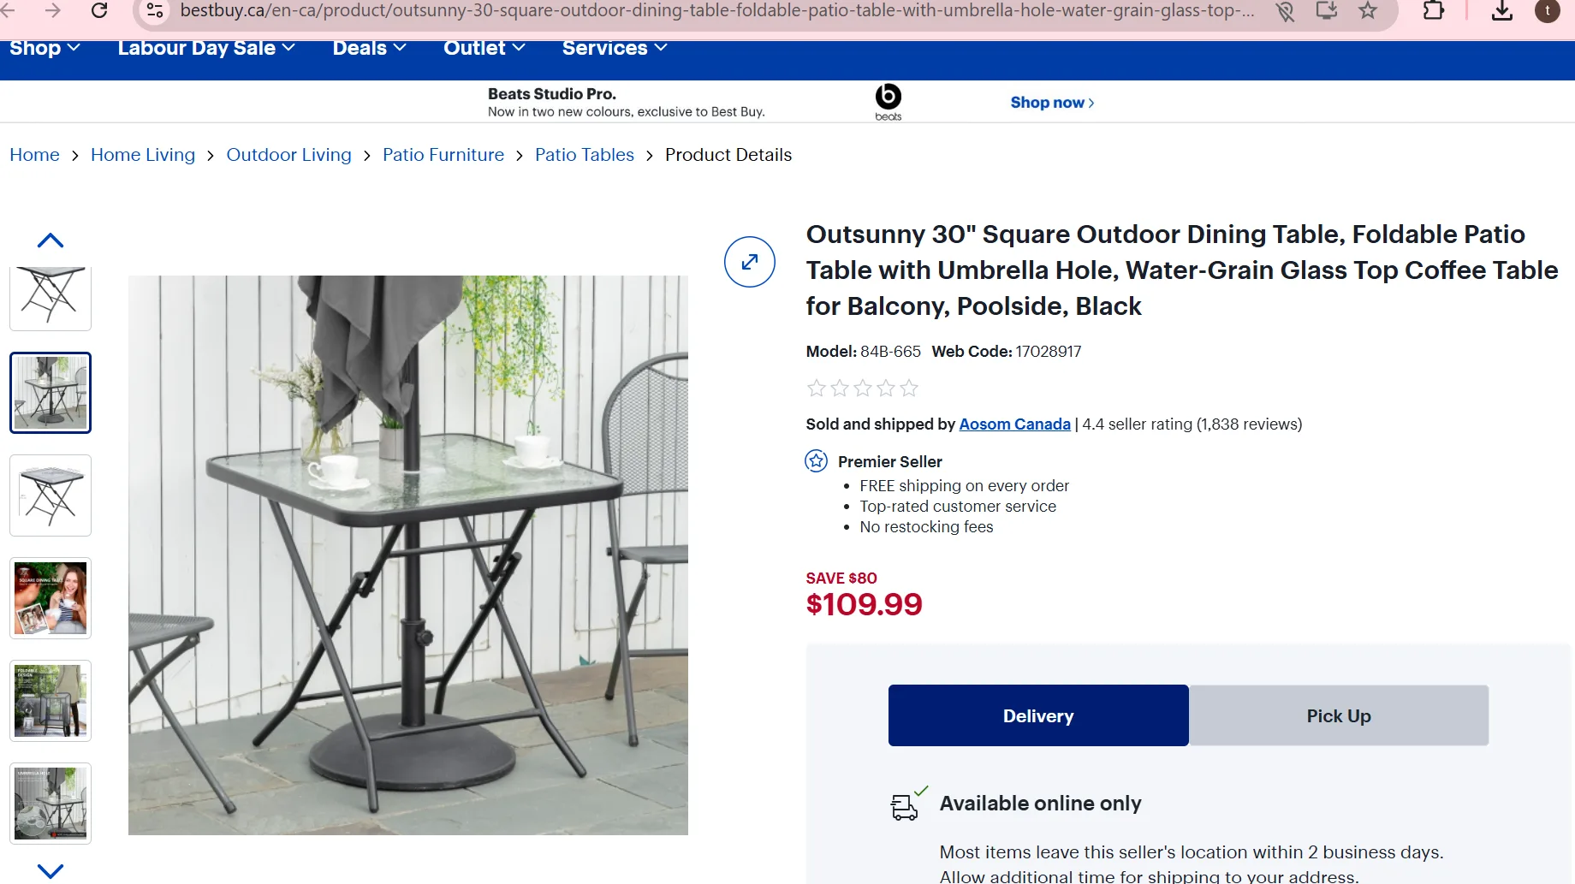Expand the Shop dropdown menu
1575x884 pixels.
(x=45, y=48)
